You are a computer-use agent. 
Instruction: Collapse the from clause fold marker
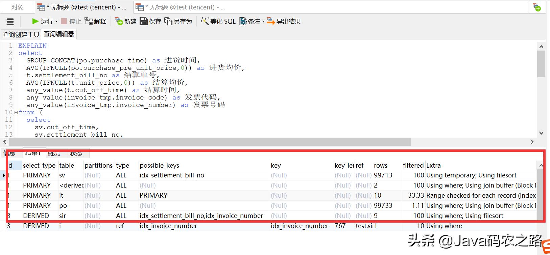16,113
